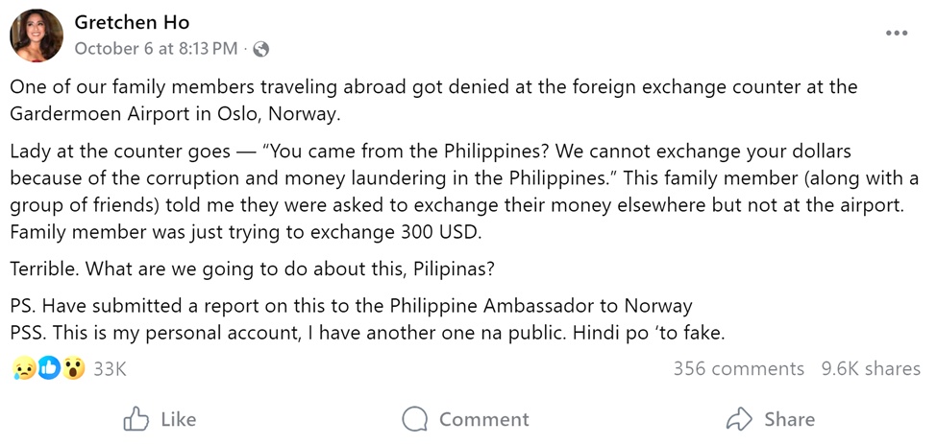Click the blue thumbs-up reaction emoji
The image size is (937, 444).
click(x=49, y=368)
